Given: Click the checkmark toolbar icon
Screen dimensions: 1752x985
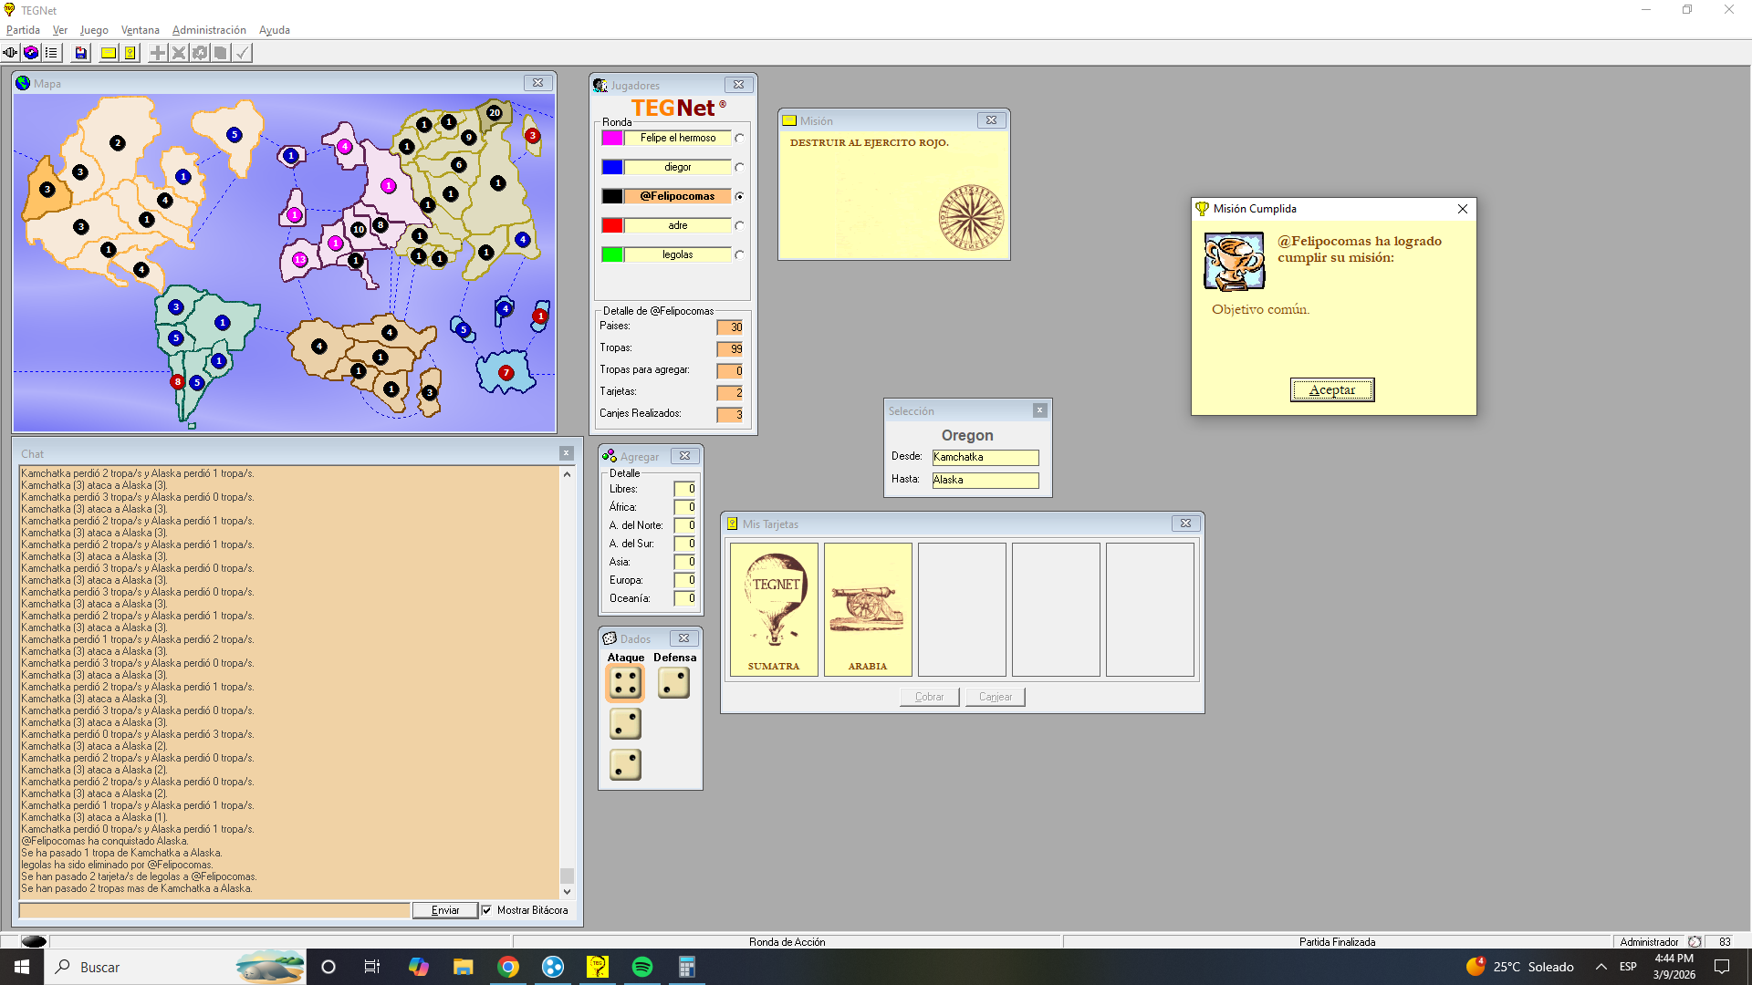Looking at the screenshot, I should tap(242, 53).
